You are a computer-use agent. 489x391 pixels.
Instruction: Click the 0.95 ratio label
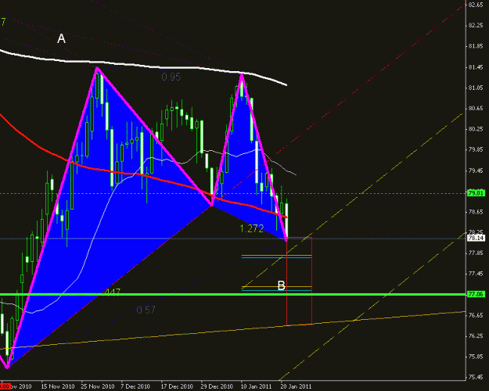(x=171, y=77)
